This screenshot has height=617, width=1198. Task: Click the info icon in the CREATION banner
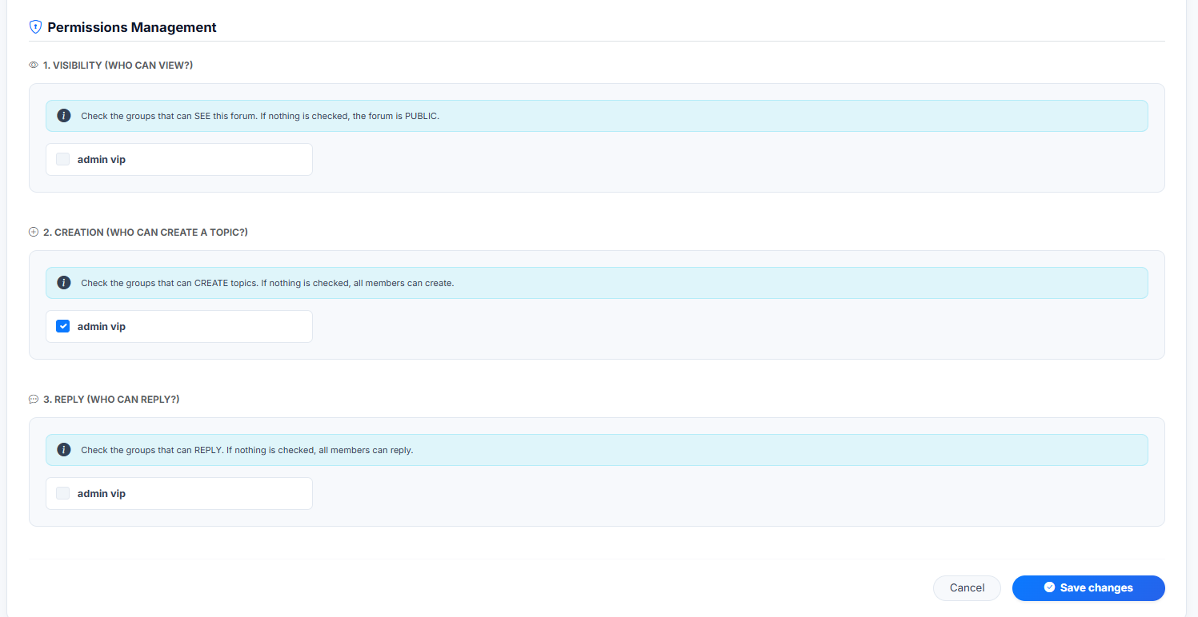[x=64, y=282]
